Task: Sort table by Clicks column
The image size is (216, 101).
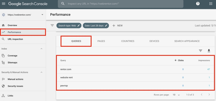Action: pos(180,61)
